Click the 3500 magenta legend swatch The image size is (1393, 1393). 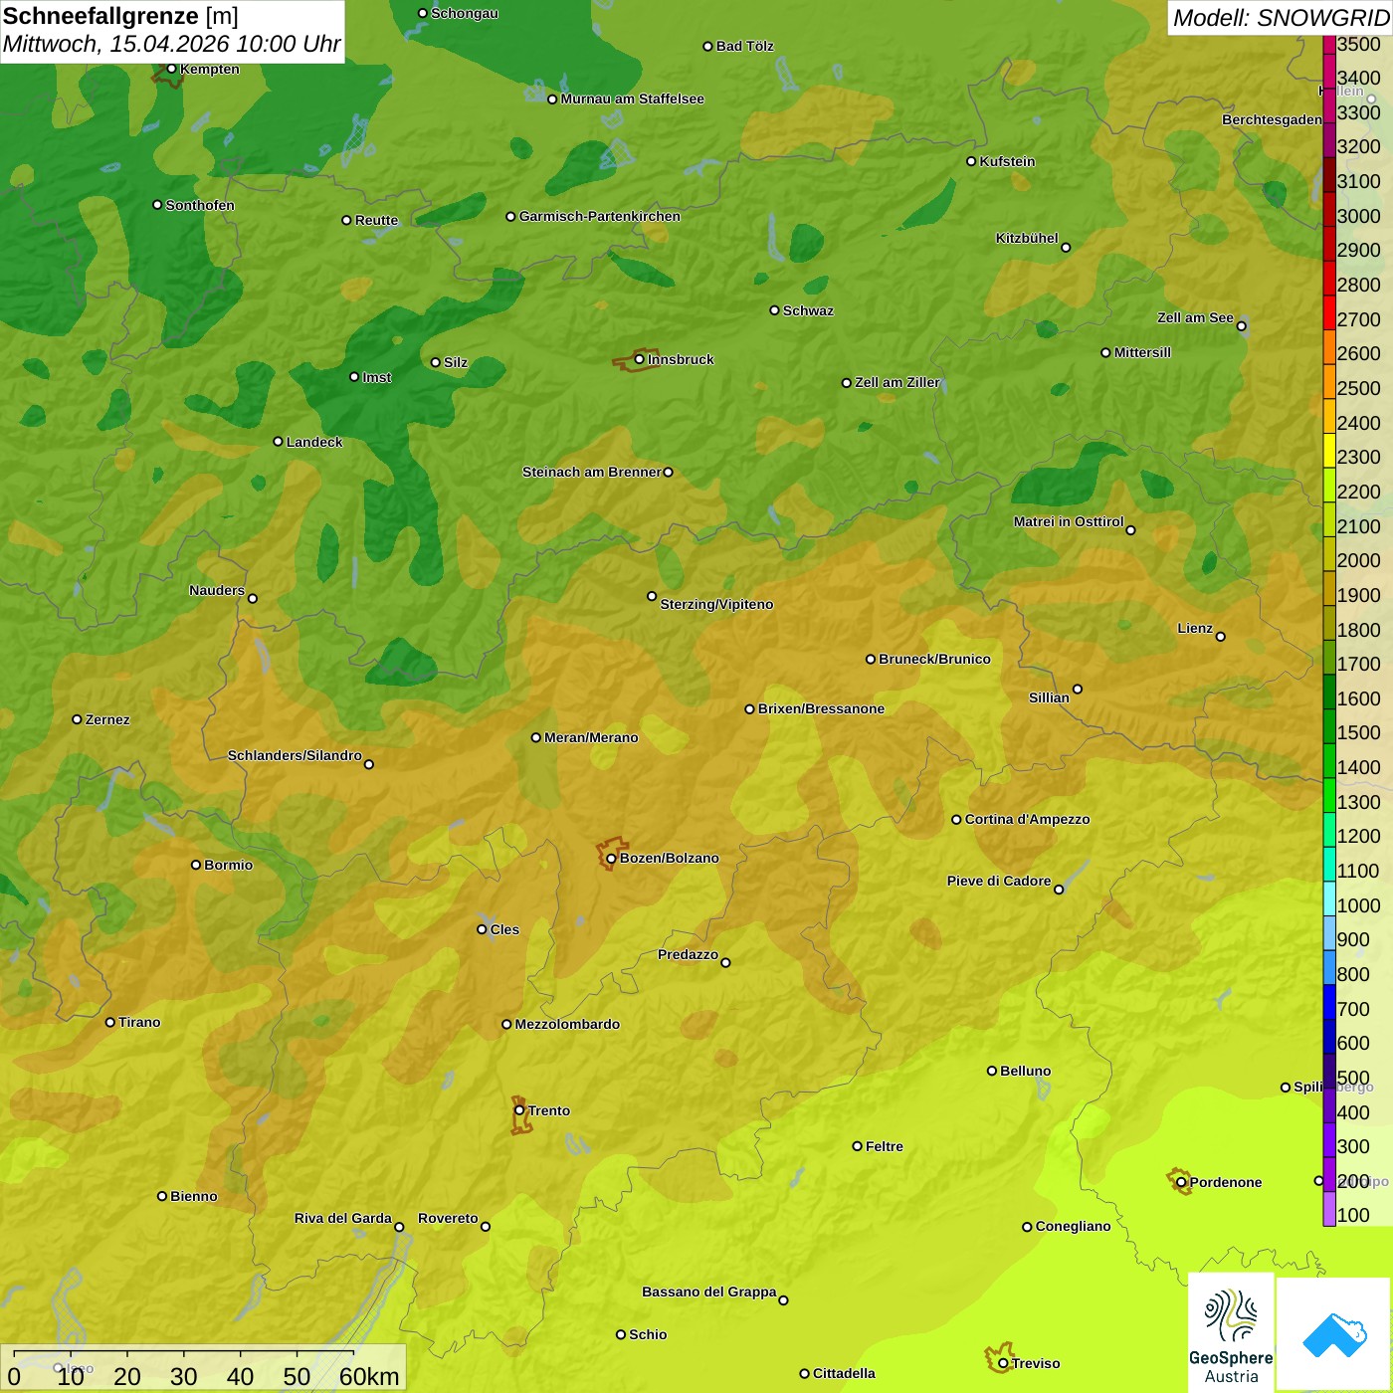point(1328,44)
